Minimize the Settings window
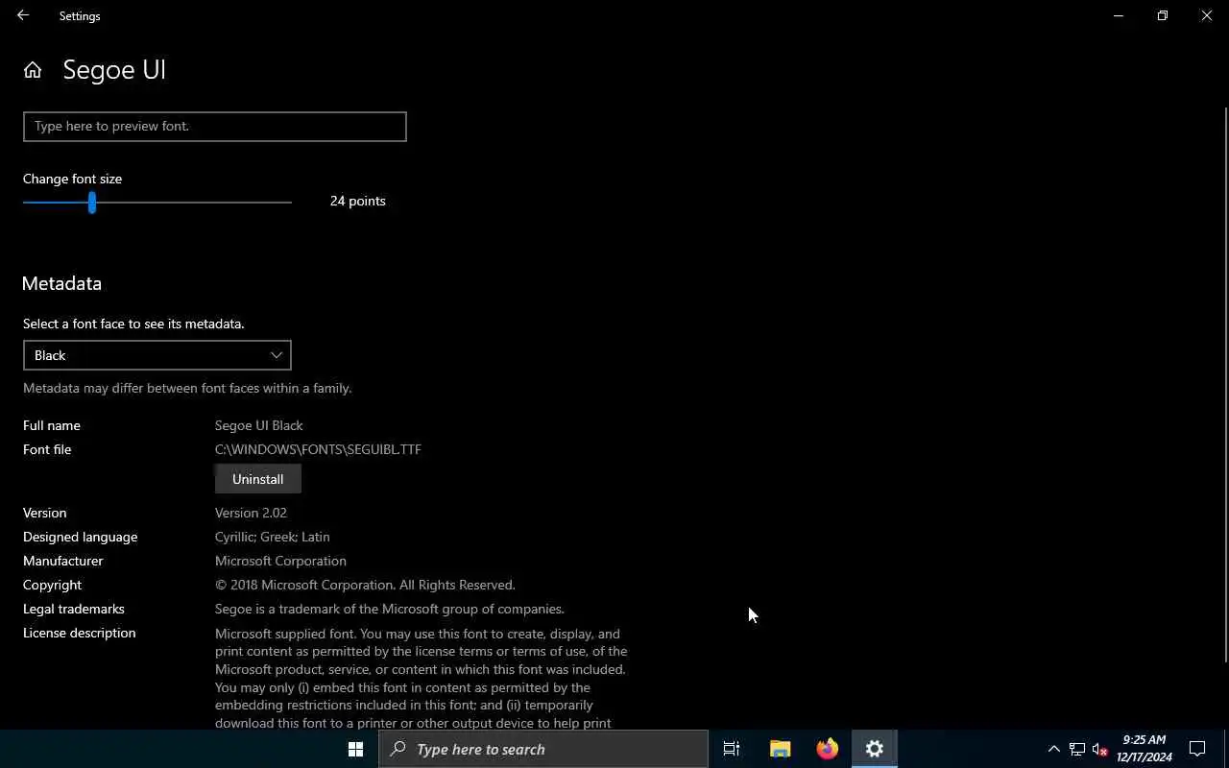The height and width of the screenshot is (768, 1229). pos(1119,15)
